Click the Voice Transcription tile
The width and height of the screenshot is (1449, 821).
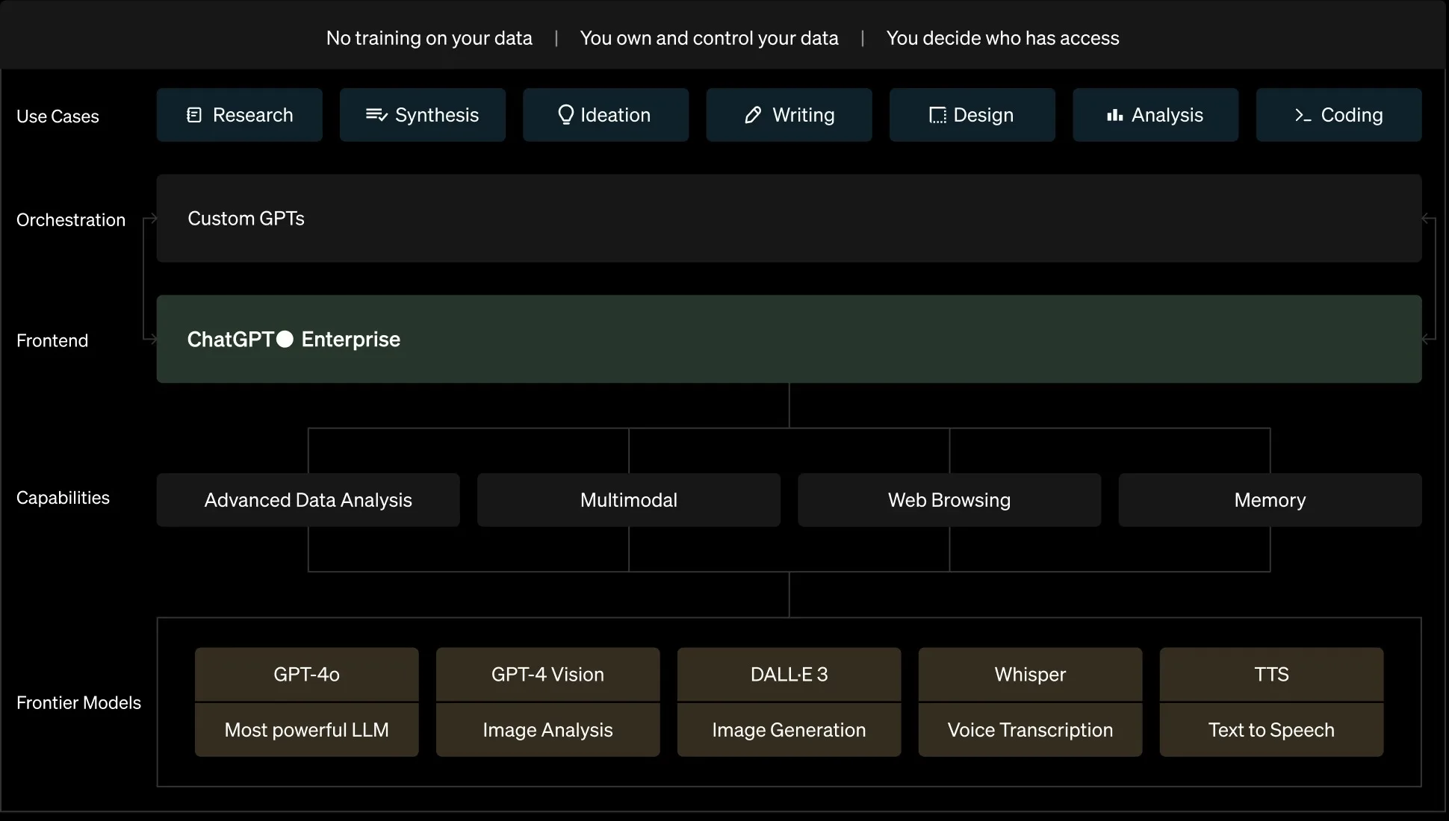click(1031, 730)
